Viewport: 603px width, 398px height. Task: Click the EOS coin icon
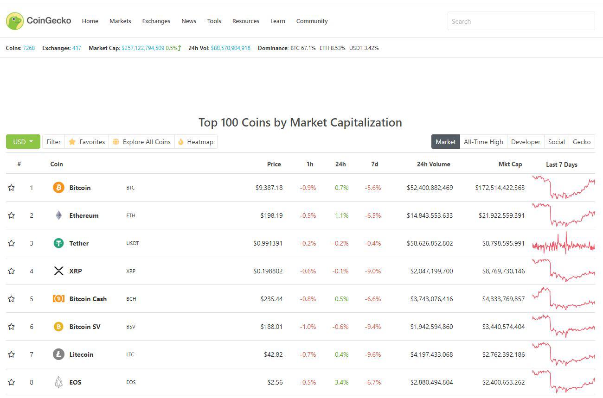[x=58, y=382]
